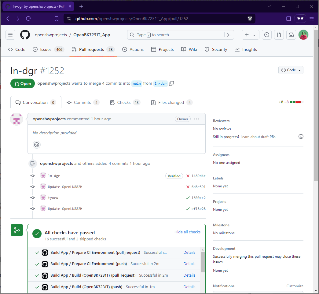Image resolution: width=319 pixels, height=294 pixels.
Task: Select the Conversation tab
Action: pos(36,103)
